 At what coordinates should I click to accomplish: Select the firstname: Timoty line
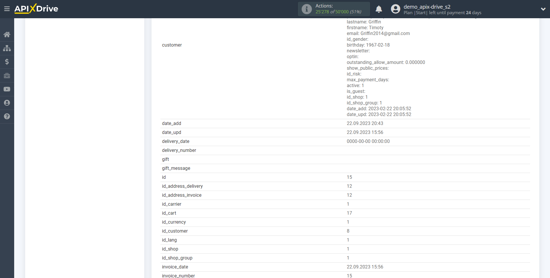[x=365, y=27]
